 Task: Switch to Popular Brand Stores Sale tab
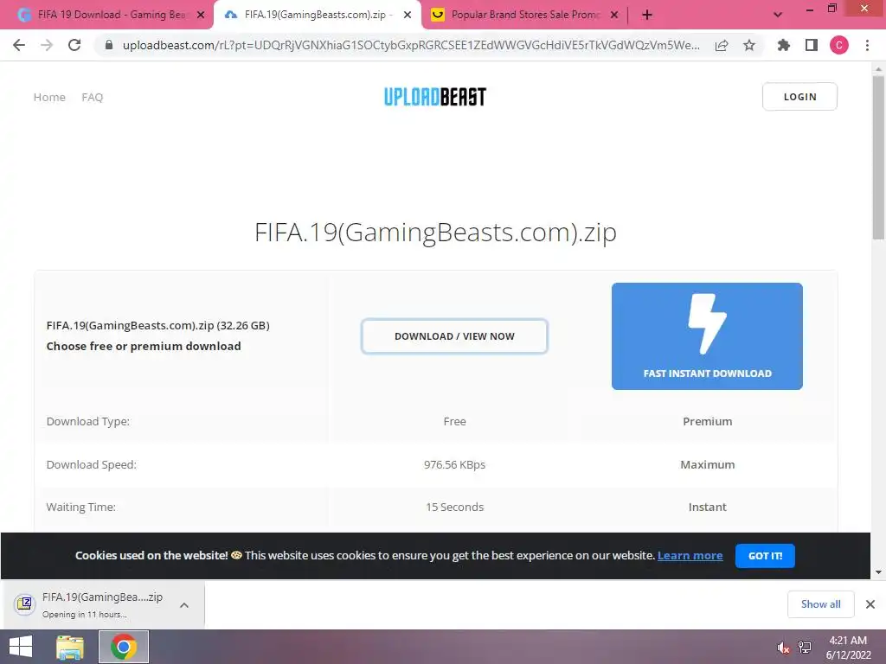(525, 16)
